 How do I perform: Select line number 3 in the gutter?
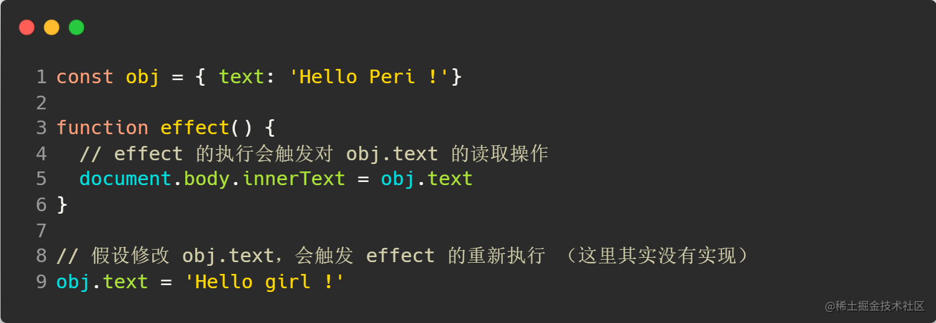click(41, 128)
